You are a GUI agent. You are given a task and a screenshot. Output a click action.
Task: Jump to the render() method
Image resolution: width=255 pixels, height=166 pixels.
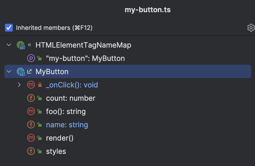pyautogui.click(x=60, y=138)
